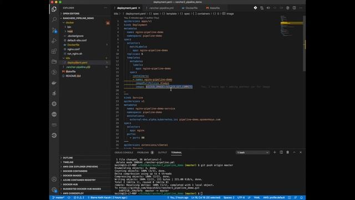Viewport: 355px width, 200px height.
Task: Select deployment.yaml in explorer tree
Action: (x=77, y=63)
